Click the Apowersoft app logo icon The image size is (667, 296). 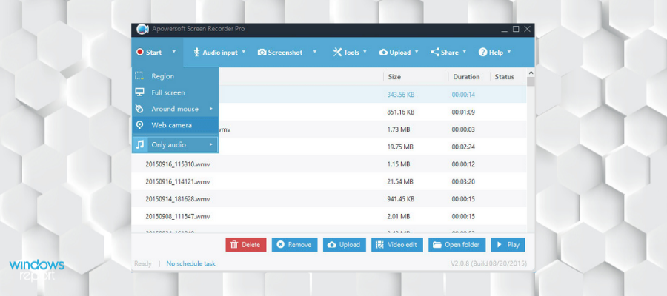point(142,30)
